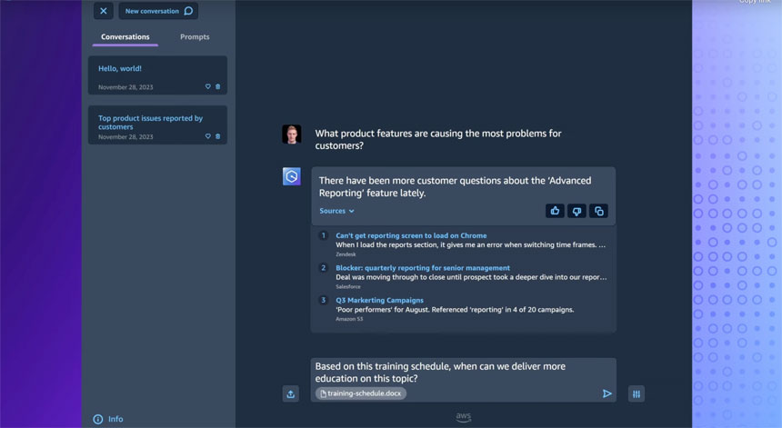Start a new conversation
Image resolution: width=782 pixels, height=428 pixels.
coord(158,11)
